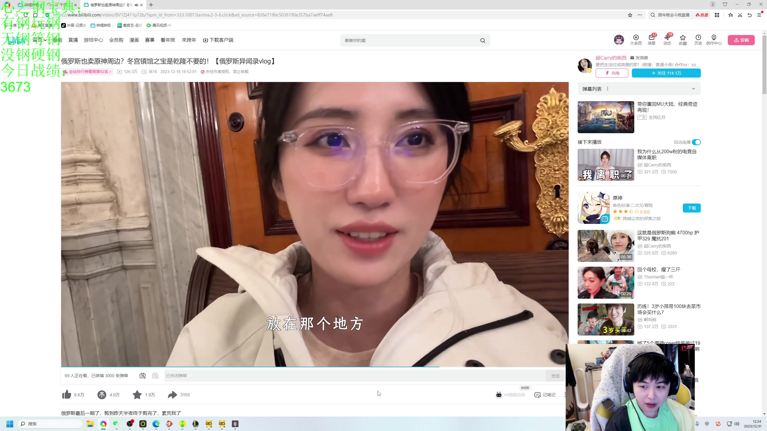767x431 pixels.
Task: Open the 弹幕列表 three-dot options menu
Action: (x=608, y=89)
